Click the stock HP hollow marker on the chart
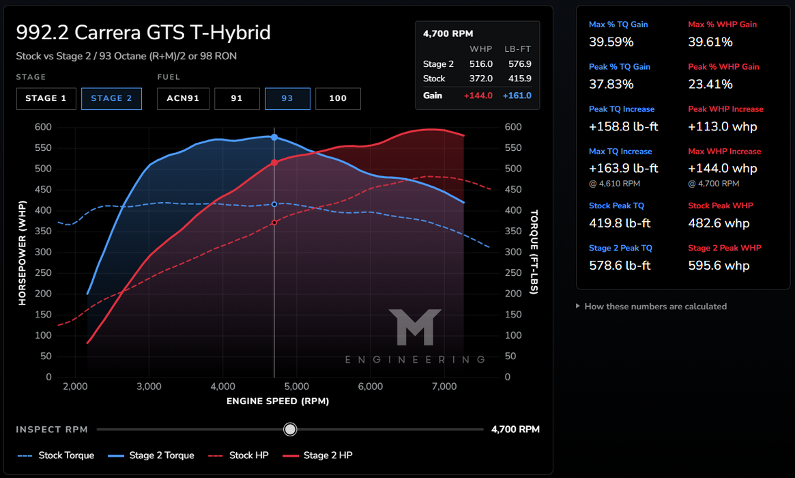Screen dimensions: 795x478 point(274,222)
